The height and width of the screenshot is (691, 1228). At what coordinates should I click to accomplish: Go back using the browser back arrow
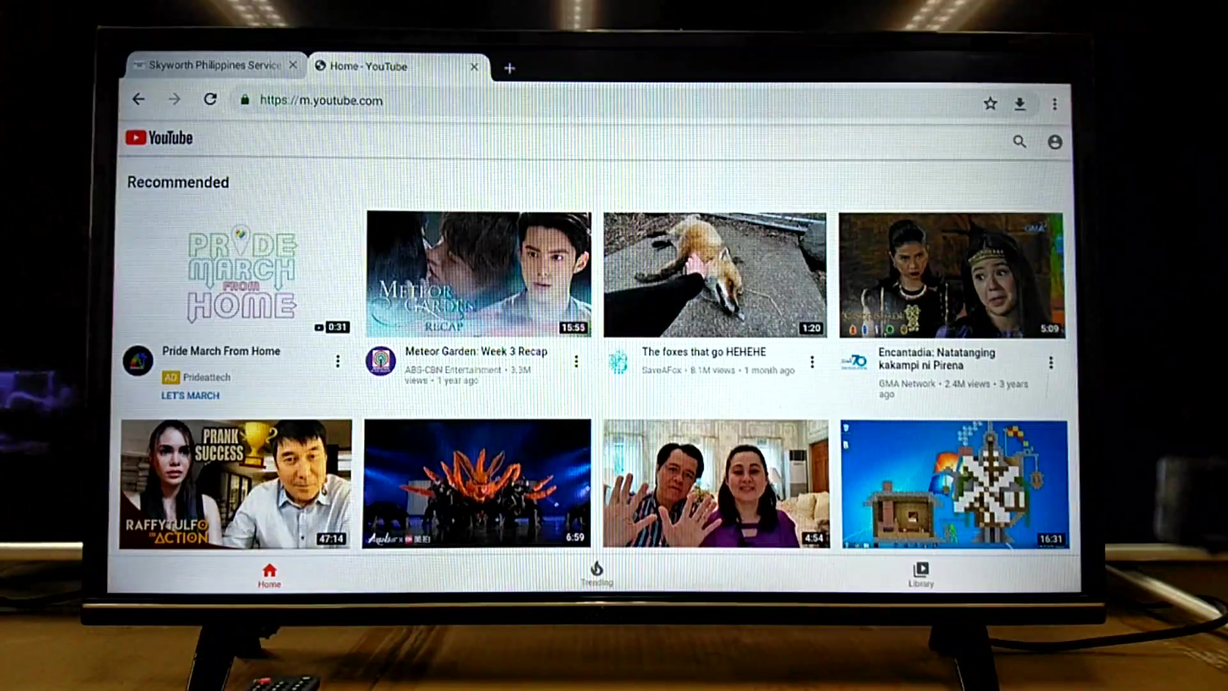139,99
